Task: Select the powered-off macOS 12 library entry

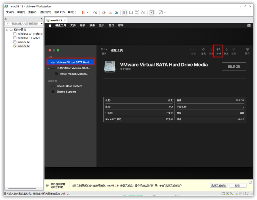Action: point(21,42)
